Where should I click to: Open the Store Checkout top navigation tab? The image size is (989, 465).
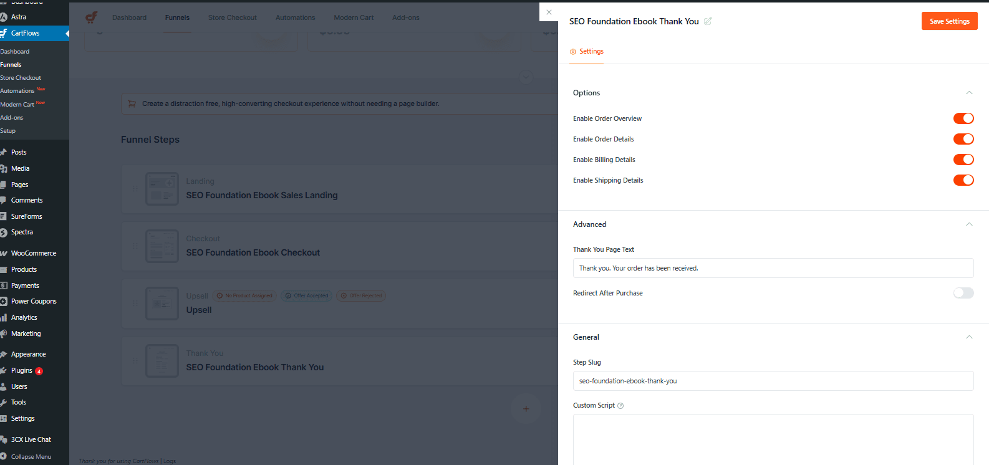[232, 17]
